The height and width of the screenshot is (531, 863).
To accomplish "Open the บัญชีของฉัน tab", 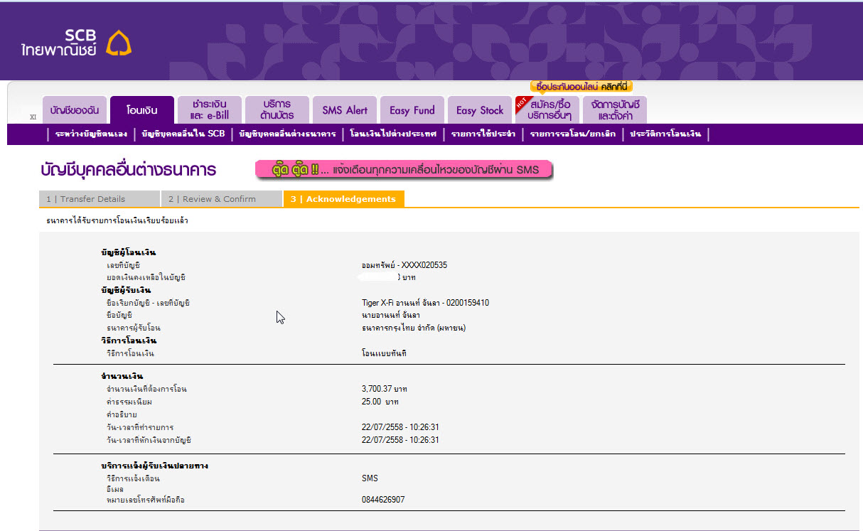I will (x=75, y=110).
